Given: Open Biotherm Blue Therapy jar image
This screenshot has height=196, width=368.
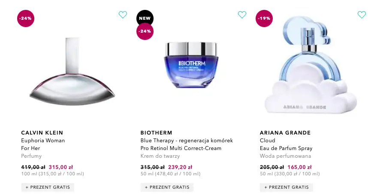Looking at the screenshot, I should 191,65.
